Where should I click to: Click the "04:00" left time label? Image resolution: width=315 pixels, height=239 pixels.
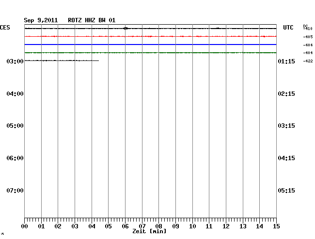tap(15, 94)
